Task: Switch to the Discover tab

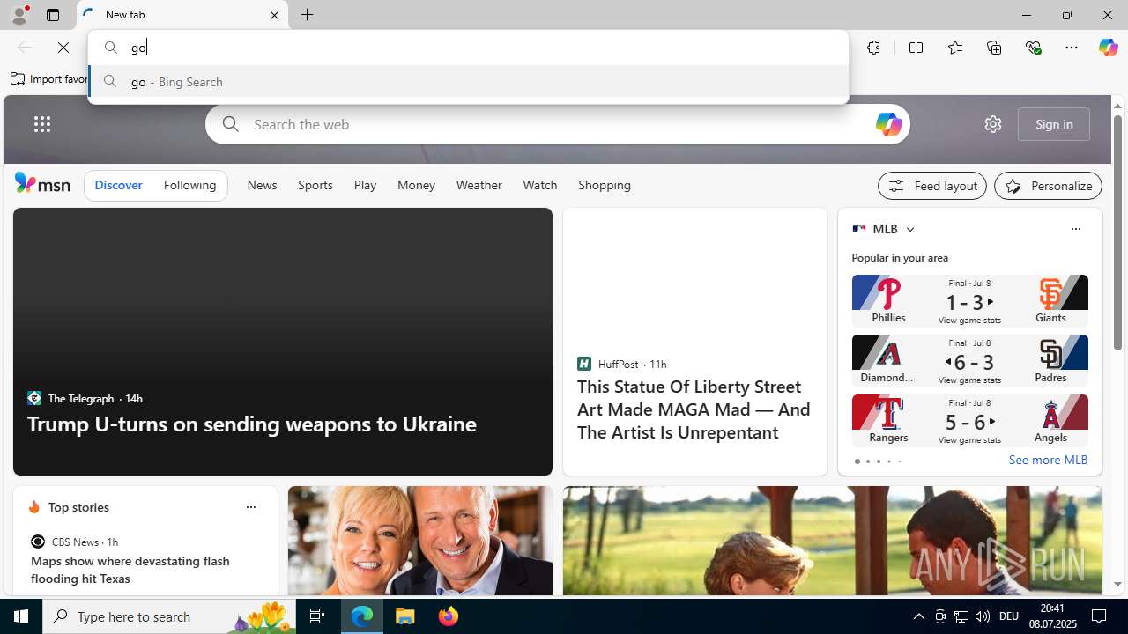Action: coord(118,185)
